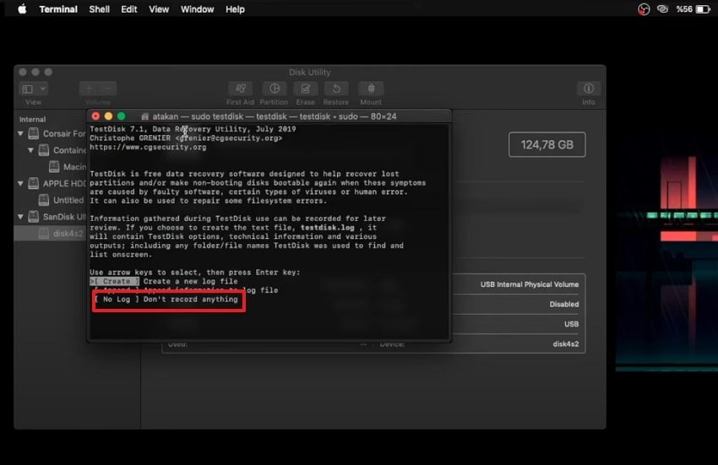Select the APPLE HDD drive in sidebar
The width and height of the screenshot is (718, 465).
(x=57, y=183)
